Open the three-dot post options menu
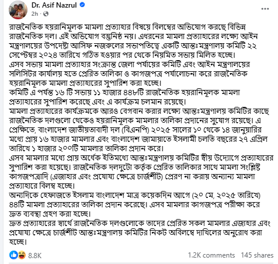278x264 pixels. point(265,9)
